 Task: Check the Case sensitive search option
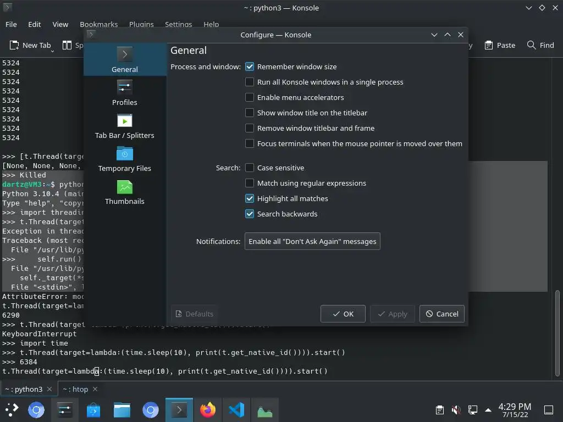click(250, 168)
